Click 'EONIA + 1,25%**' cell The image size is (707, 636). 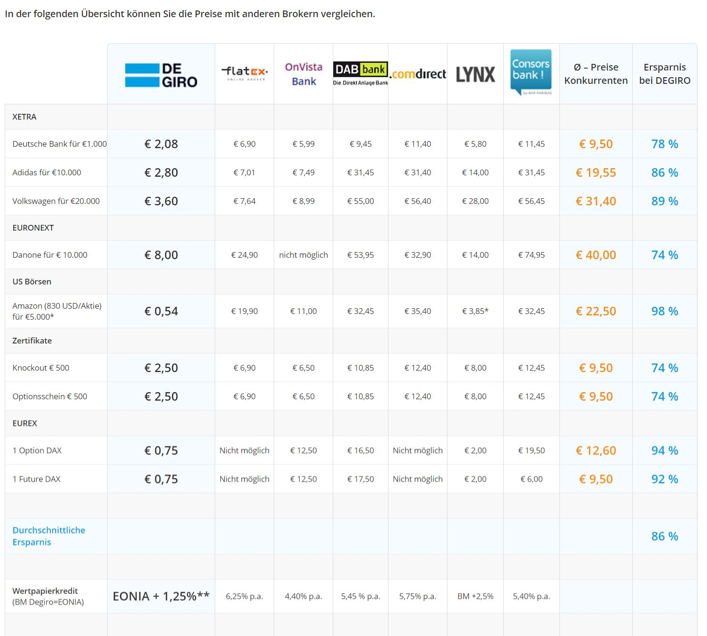[x=161, y=596]
